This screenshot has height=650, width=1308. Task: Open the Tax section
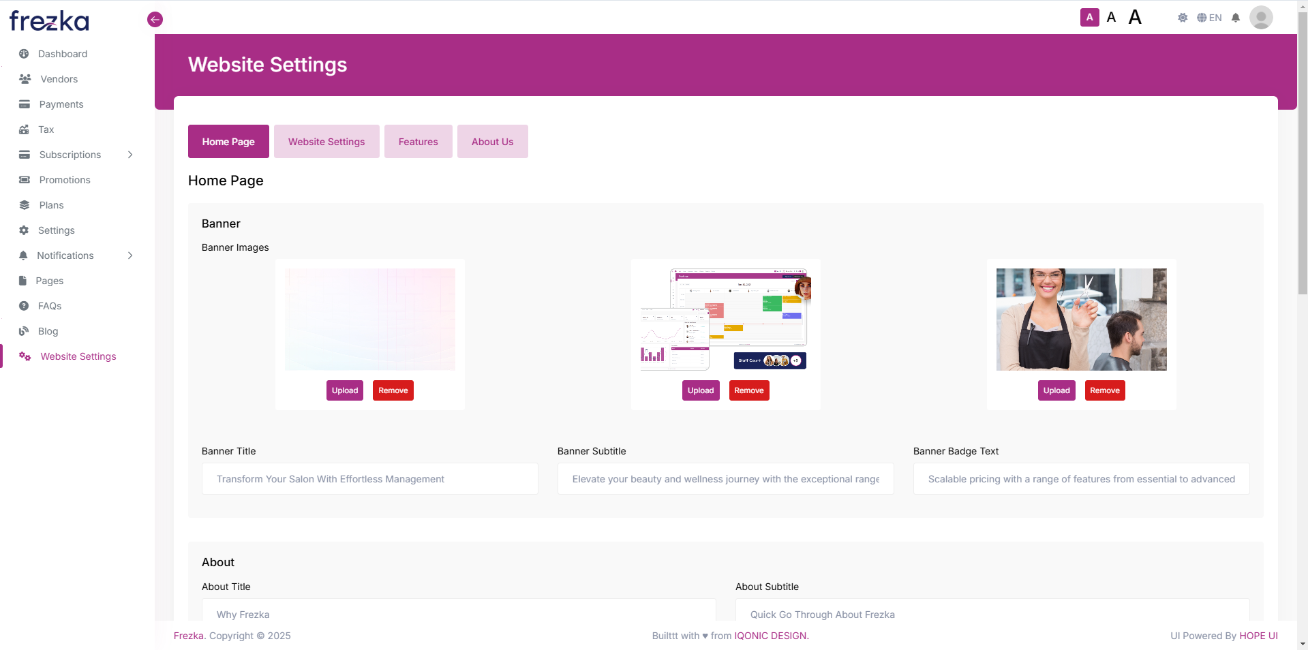pyautogui.click(x=46, y=129)
